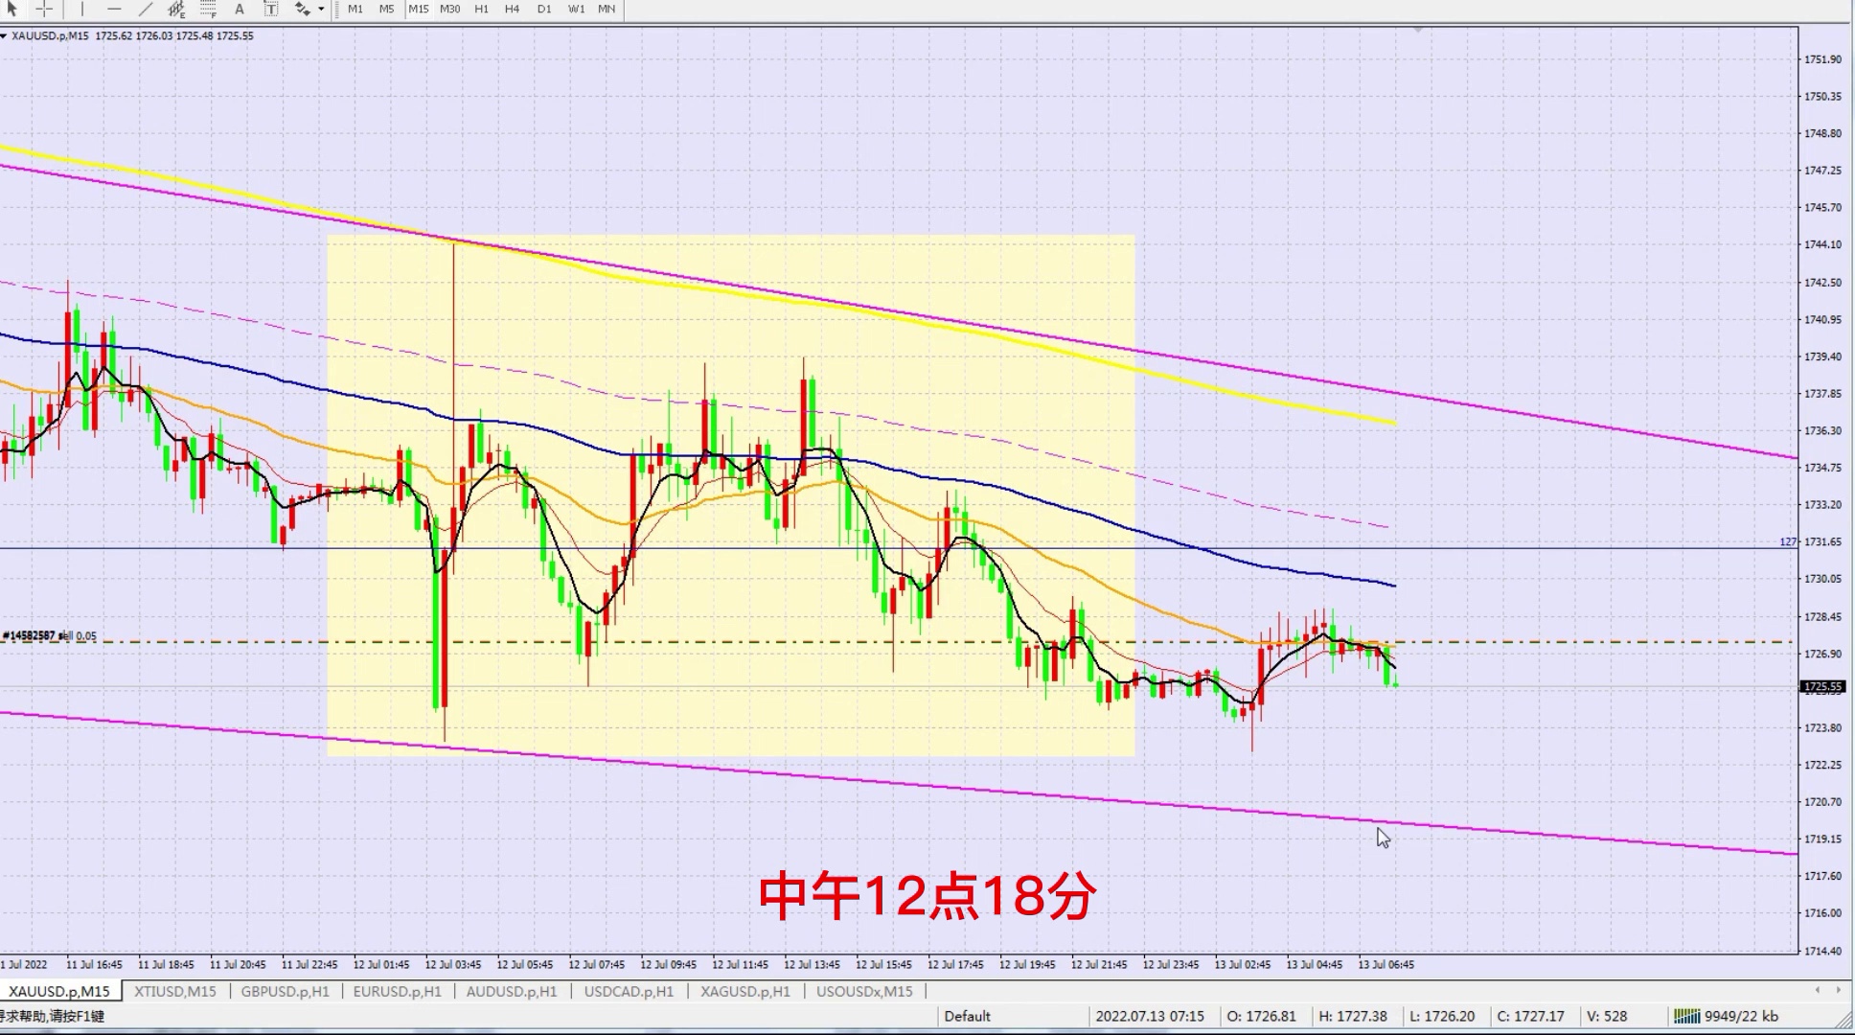Image resolution: width=1855 pixels, height=1035 pixels.
Task: Switch chart to M15 timeframe
Action: (x=419, y=9)
